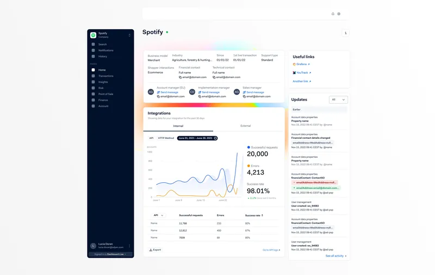Send message to the Sales manager
The width and height of the screenshot is (435, 275).
(253, 92)
